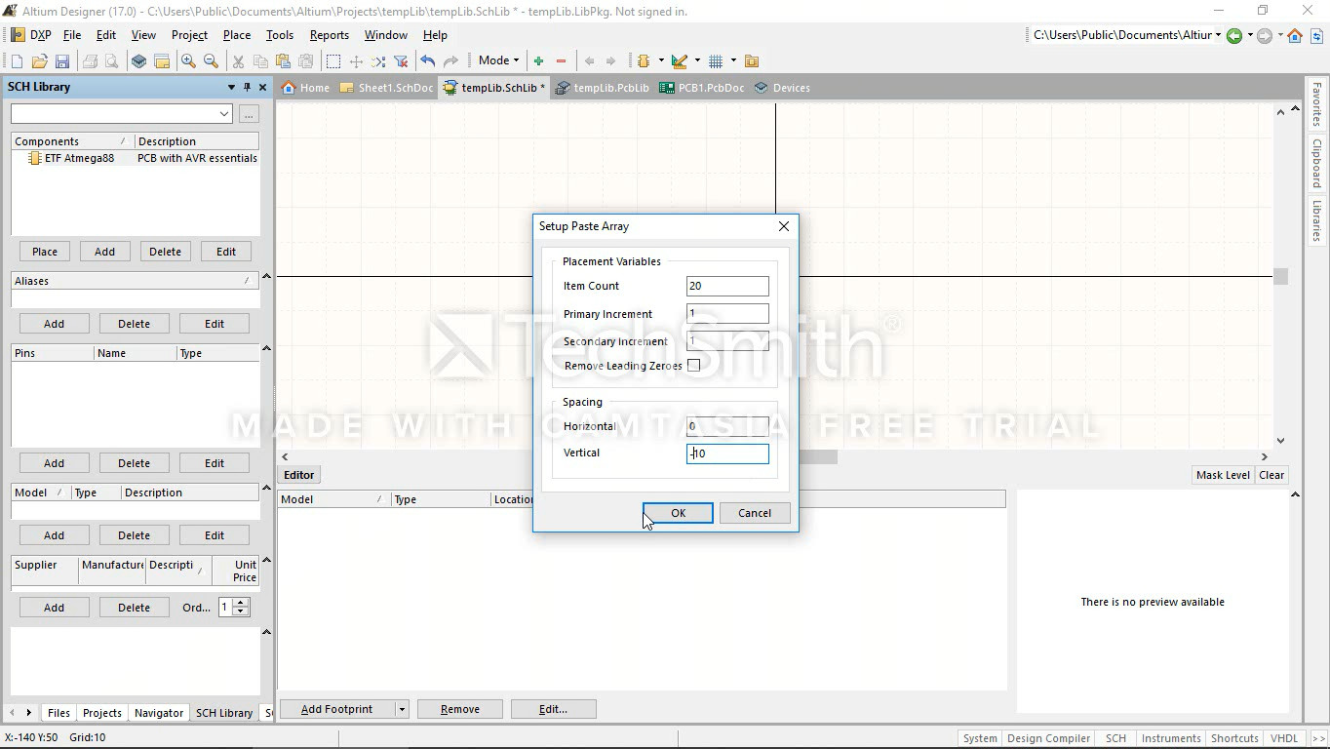Open the Mode dropdown in toolbar
The image size is (1330, 749).
pyautogui.click(x=498, y=60)
